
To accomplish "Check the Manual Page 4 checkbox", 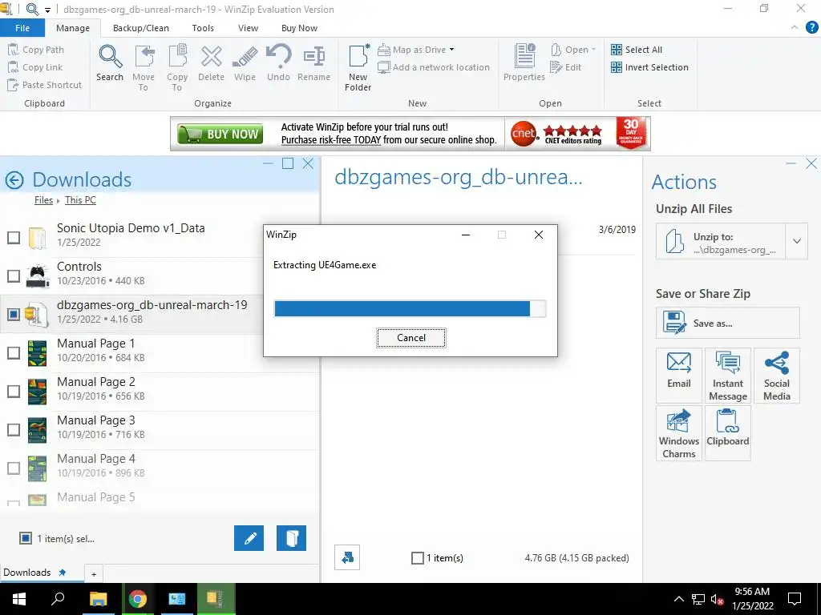I will pos(14,468).
